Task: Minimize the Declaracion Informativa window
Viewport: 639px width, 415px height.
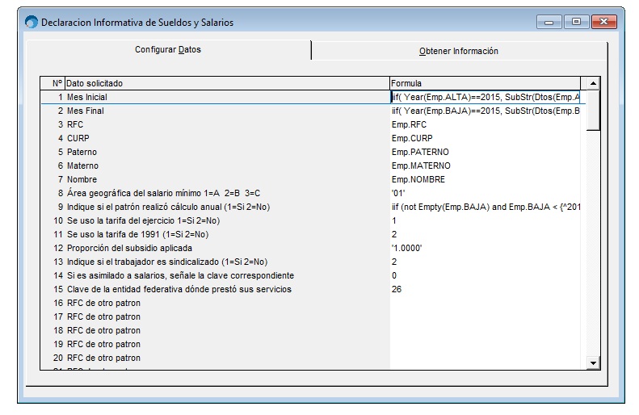Action: click(x=553, y=23)
